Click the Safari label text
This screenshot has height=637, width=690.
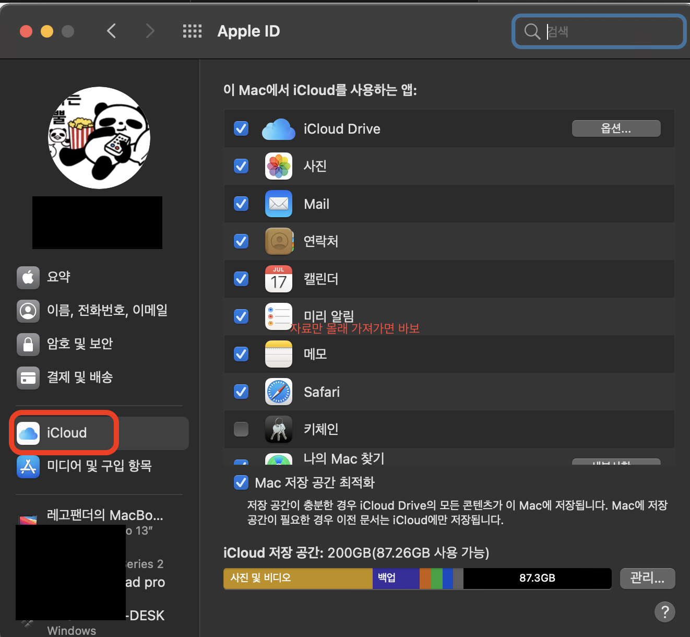(x=322, y=392)
